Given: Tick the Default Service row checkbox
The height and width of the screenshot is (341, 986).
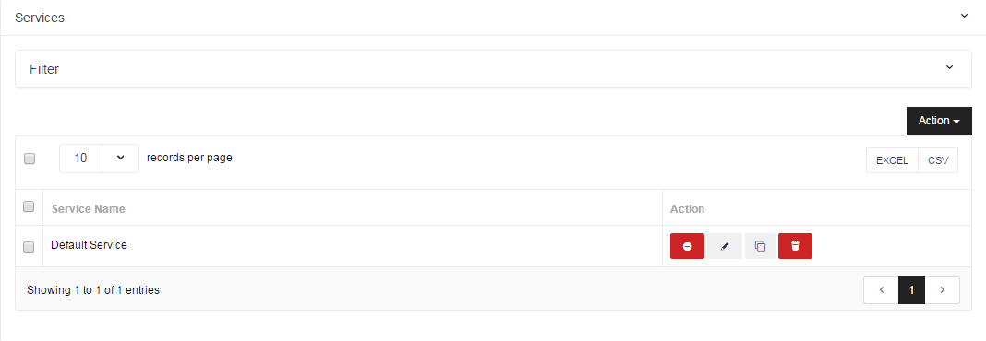Looking at the screenshot, I should point(29,247).
